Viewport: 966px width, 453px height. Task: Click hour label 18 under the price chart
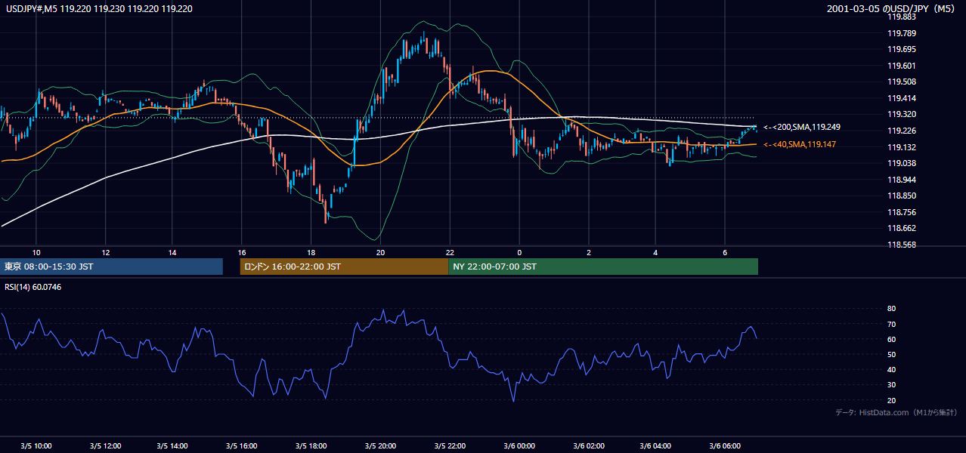point(311,252)
